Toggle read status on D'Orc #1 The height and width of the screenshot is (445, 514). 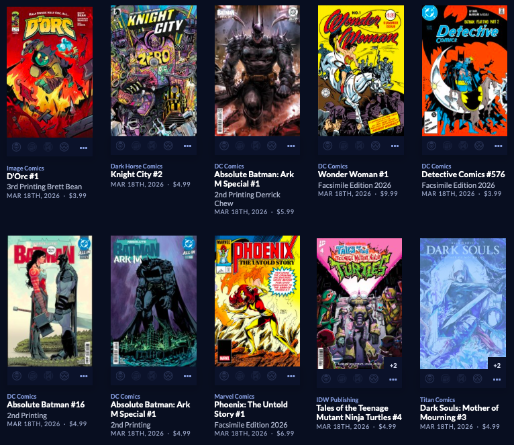[48, 147]
